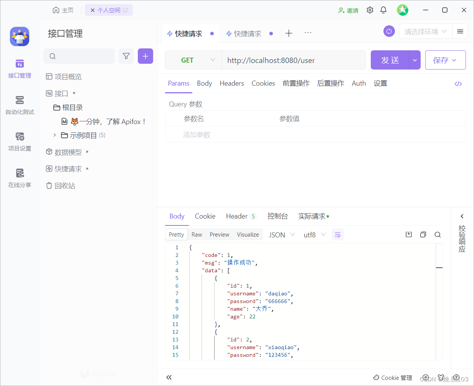Collapse the 校验响应 panel arrow

462,216
